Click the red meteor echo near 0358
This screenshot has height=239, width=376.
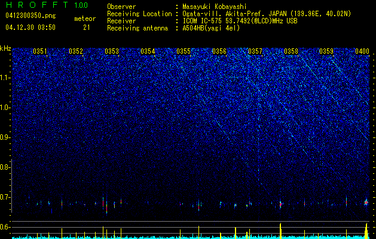[280, 204]
